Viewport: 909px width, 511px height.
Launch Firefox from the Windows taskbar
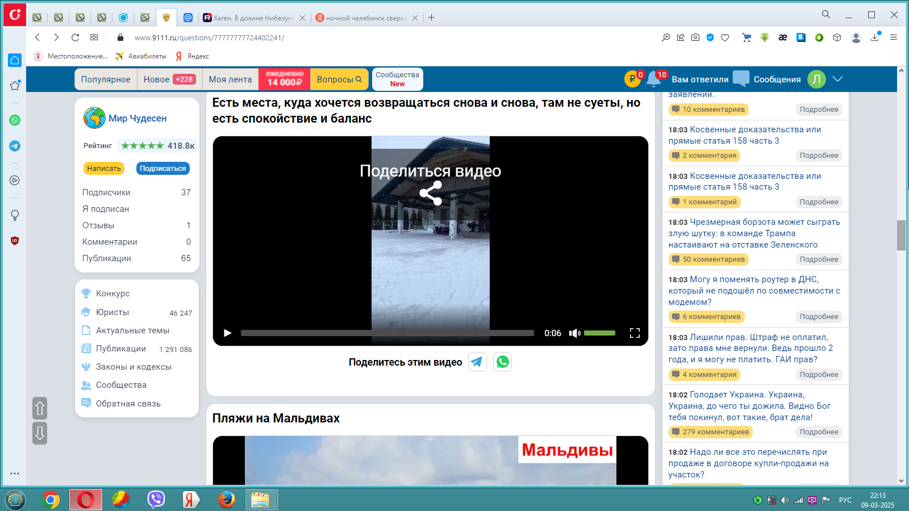[226, 500]
